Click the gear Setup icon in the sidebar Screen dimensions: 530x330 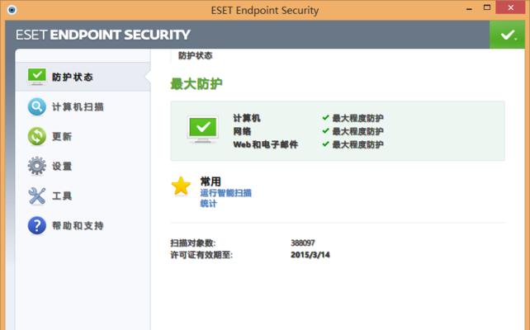(37, 166)
